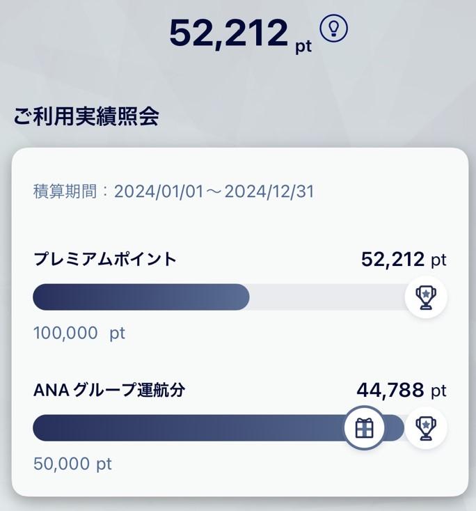
Task: Tap the large 52,212 total at the top
Action: 228,32
